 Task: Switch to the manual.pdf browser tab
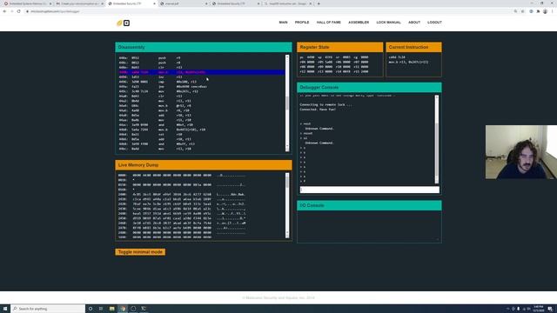184,3
